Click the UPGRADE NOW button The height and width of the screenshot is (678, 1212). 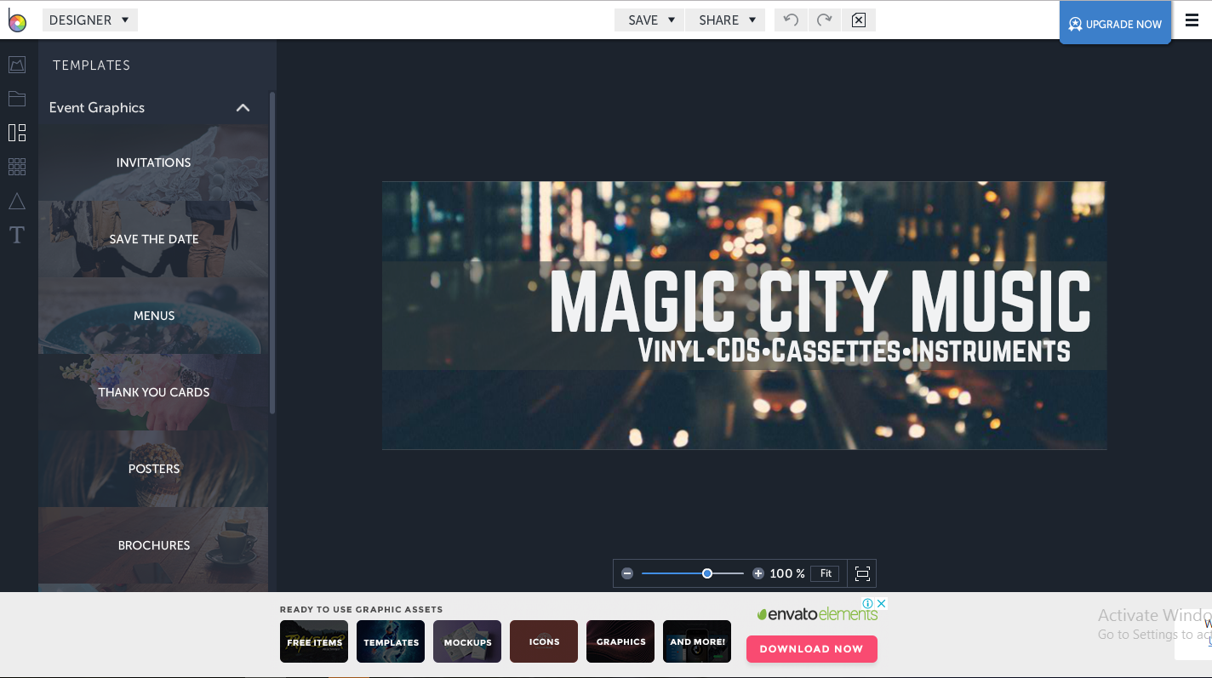(1115, 23)
